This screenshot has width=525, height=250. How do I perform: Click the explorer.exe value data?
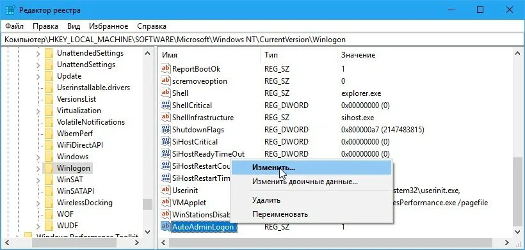click(x=361, y=93)
